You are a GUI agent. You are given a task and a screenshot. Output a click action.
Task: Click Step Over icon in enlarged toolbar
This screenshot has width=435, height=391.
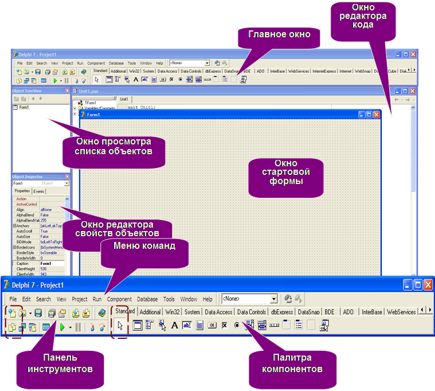tap(102, 327)
